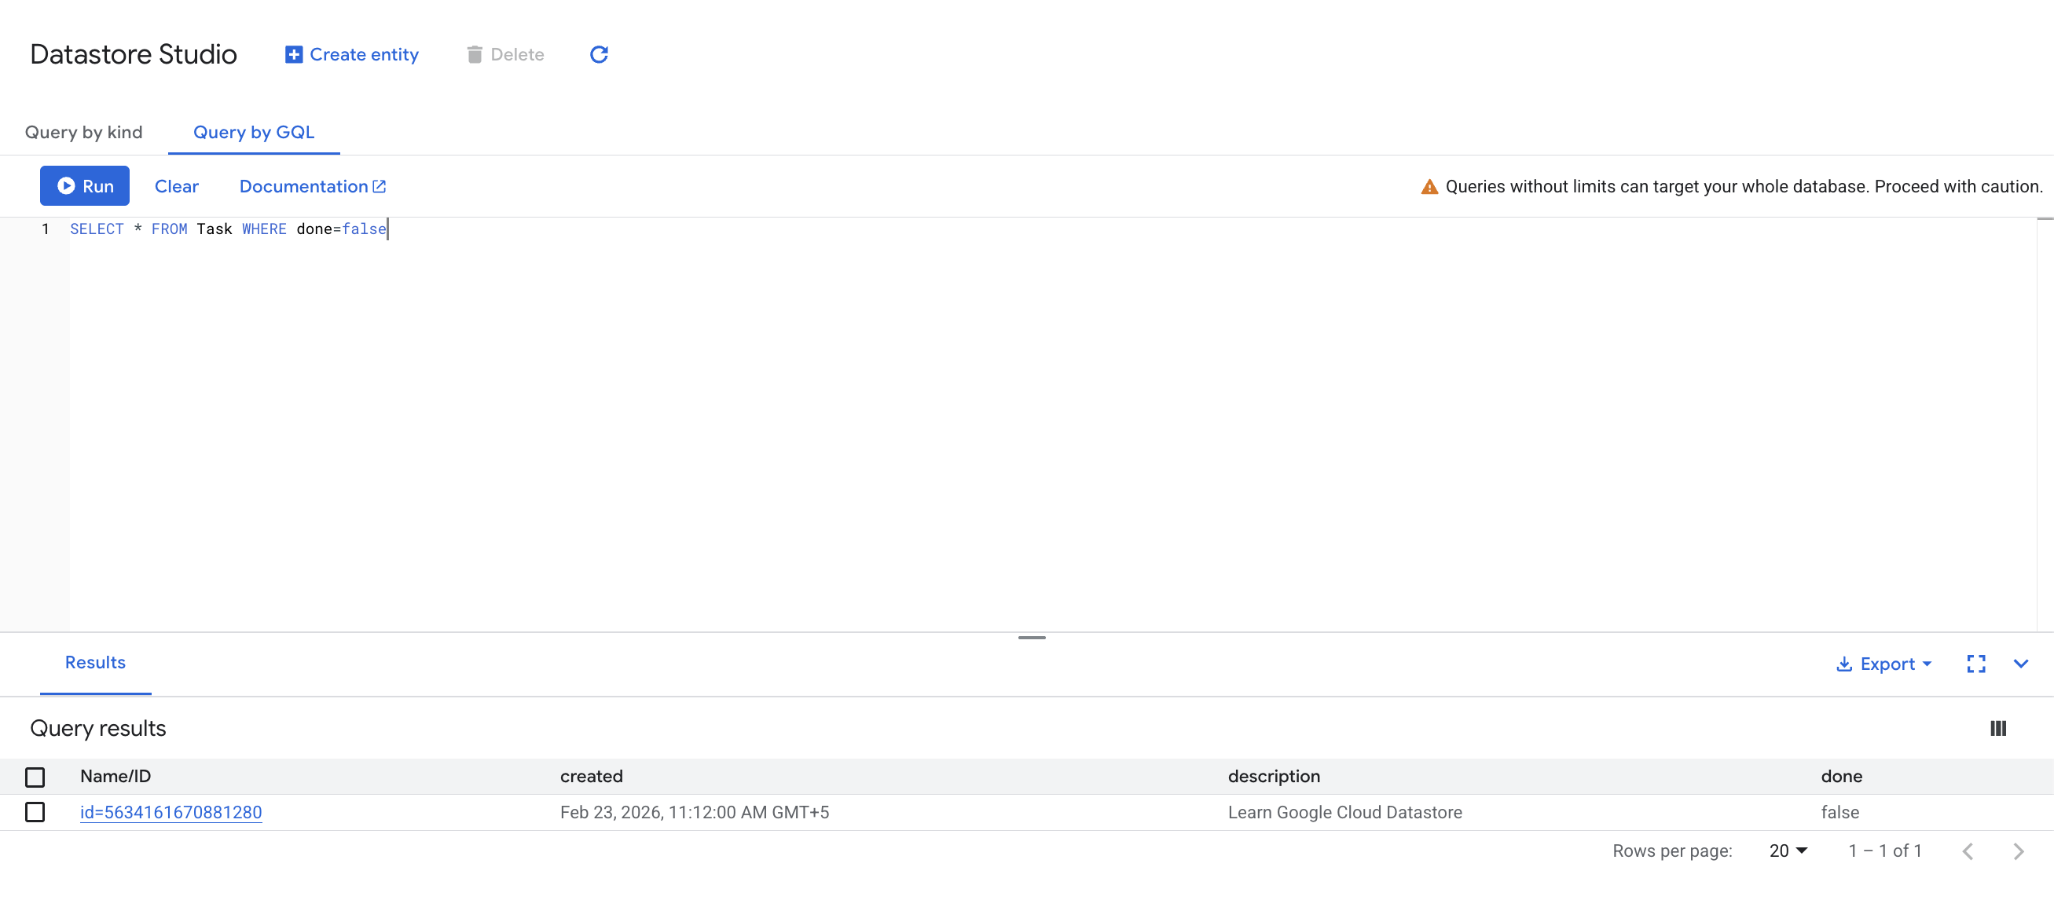Click the refresh icon to reload entities
Viewport: 2054px width, 900px height.
[x=599, y=54]
